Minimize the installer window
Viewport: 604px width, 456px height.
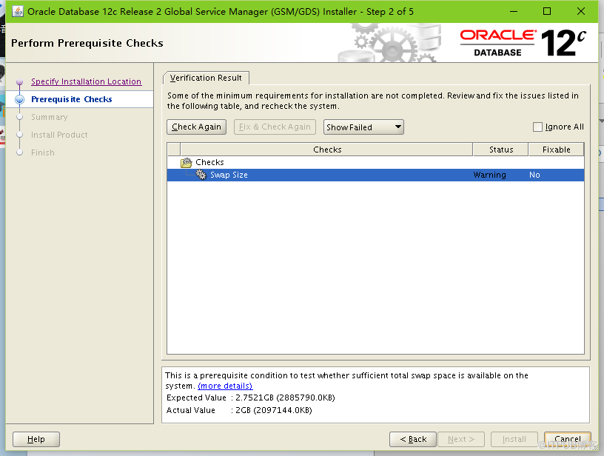[x=514, y=12]
